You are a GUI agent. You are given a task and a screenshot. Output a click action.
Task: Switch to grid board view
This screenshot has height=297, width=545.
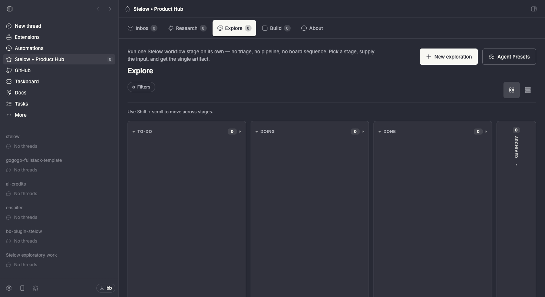[x=512, y=90]
